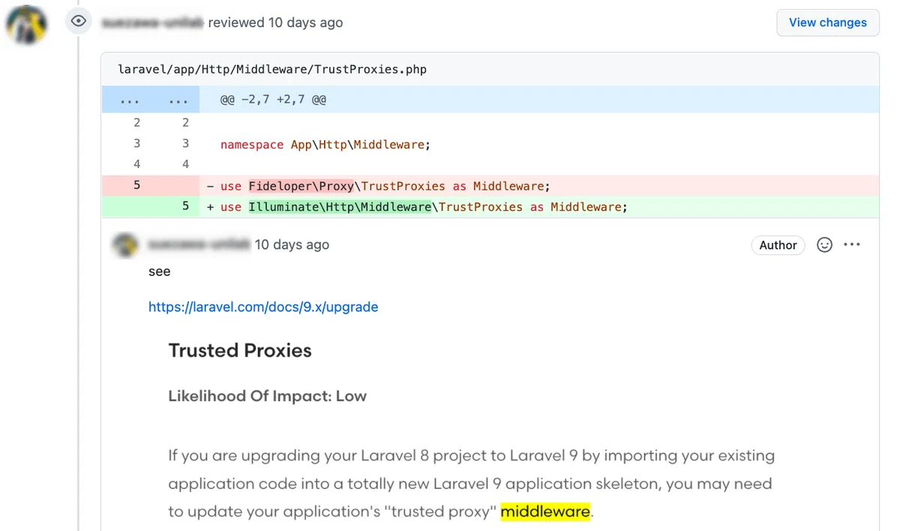900x531 pixels.
Task: Open the comment's three-dot options menu
Action: point(852,244)
